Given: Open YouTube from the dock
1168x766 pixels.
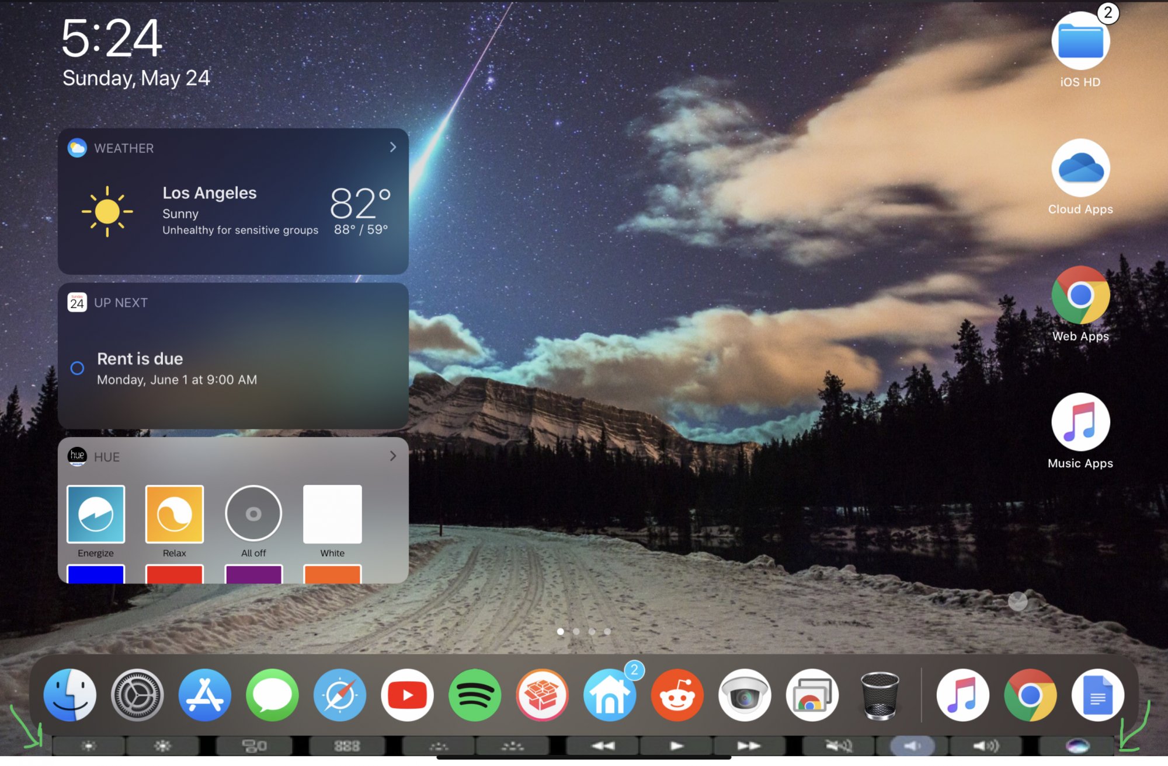Looking at the screenshot, I should (408, 695).
